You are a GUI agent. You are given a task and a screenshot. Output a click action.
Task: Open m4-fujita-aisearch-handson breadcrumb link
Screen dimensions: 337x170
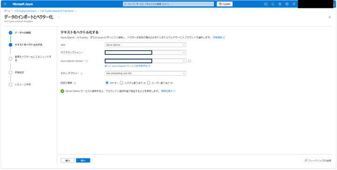57,11
